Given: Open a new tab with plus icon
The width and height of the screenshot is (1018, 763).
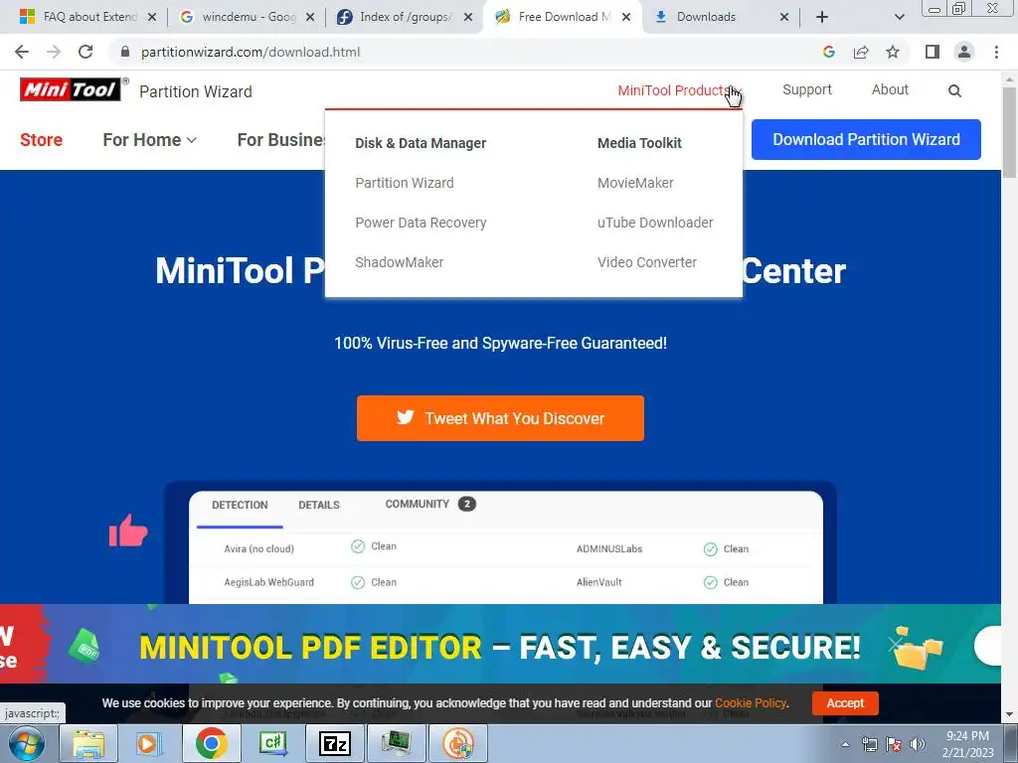Looking at the screenshot, I should [822, 17].
